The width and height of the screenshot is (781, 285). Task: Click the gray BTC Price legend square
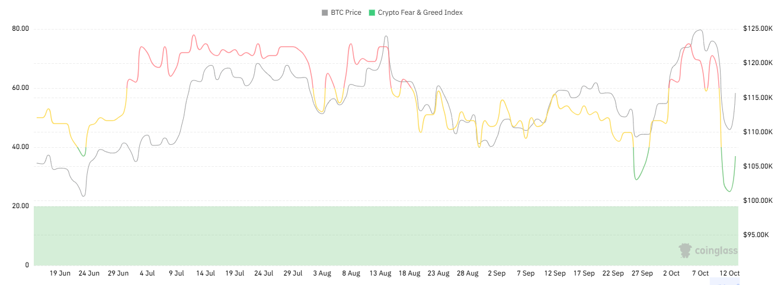(x=325, y=12)
